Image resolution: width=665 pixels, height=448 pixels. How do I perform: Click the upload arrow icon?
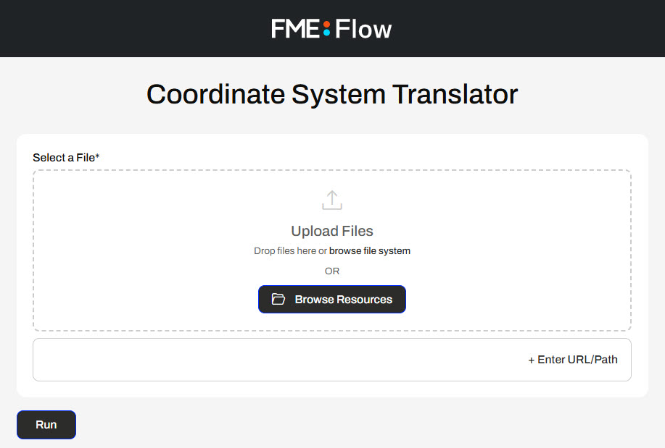point(332,200)
